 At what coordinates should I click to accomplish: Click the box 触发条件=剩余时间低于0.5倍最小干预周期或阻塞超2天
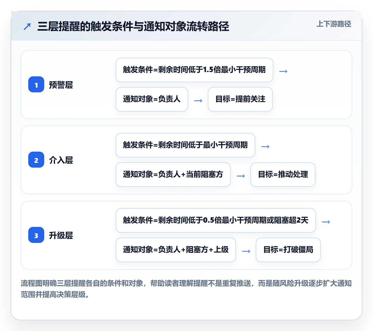(x=216, y=220)
